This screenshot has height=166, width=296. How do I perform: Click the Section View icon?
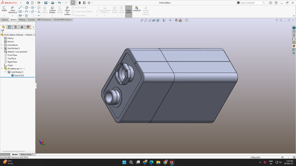pyautogui.click(x=154, y=21)
